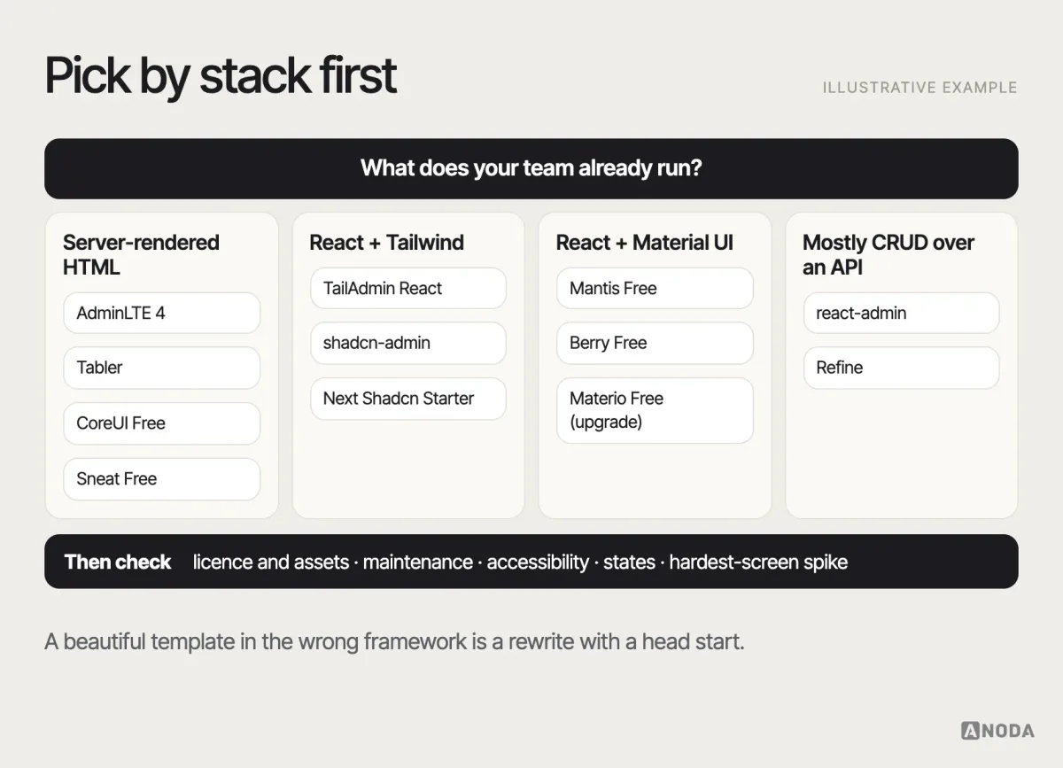Select the Berry Free pill
The height and width of the screenshot is (768, 1063).
click(655, 343)
